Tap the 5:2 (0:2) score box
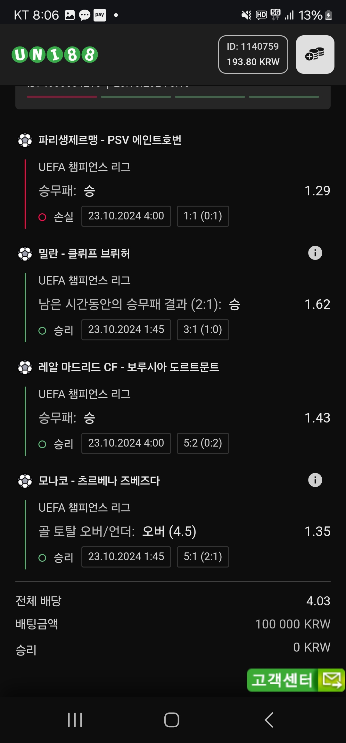Viewport: 346px width, 743px height. 203,443
